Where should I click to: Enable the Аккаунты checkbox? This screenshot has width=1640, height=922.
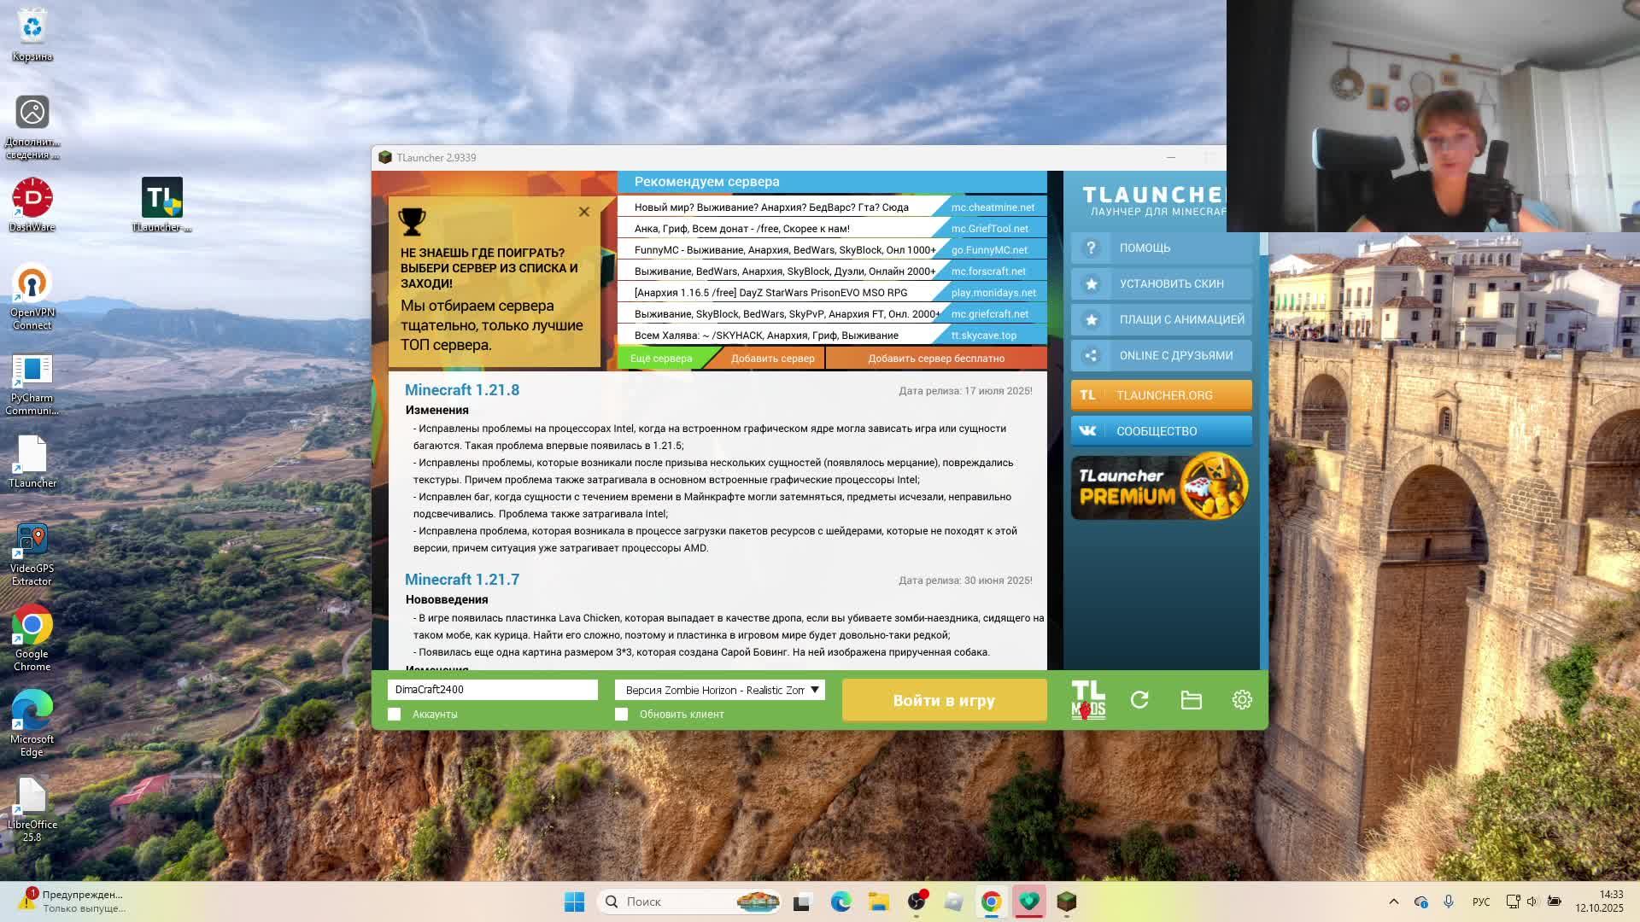(x=395, y=715)
